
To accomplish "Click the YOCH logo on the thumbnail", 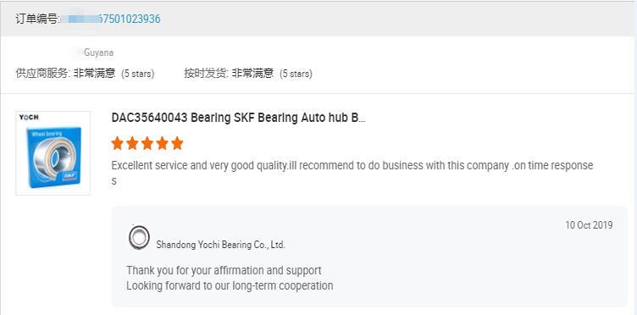I will coord(30,118).
